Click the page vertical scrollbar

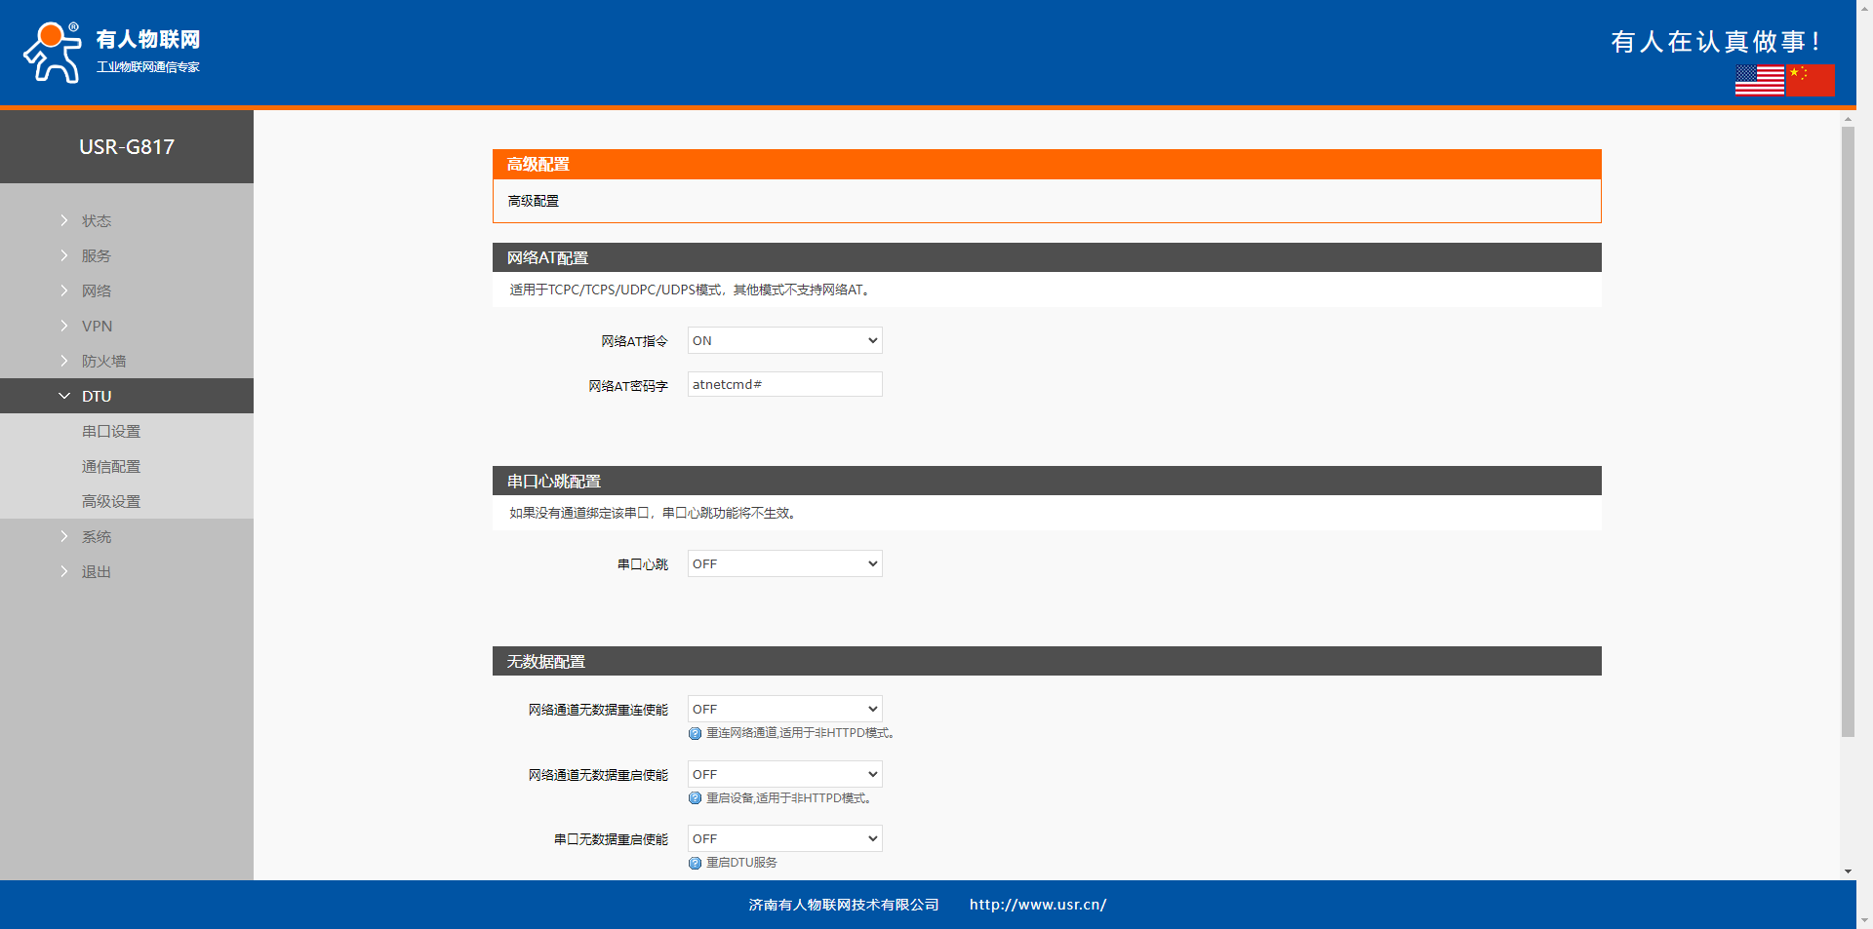1848,429
